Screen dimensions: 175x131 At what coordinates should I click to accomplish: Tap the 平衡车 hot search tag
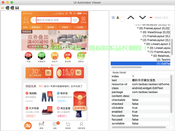tap(65, 27)
